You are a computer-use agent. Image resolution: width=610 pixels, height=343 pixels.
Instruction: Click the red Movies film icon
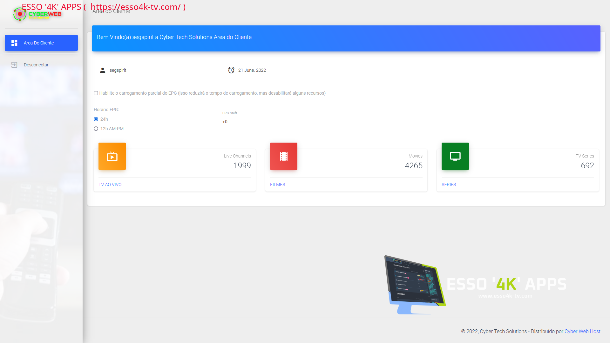pyautogui.click(x=284, y=156)
